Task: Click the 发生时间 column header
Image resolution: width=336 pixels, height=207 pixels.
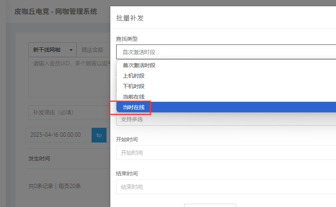Action: [39, 158]
